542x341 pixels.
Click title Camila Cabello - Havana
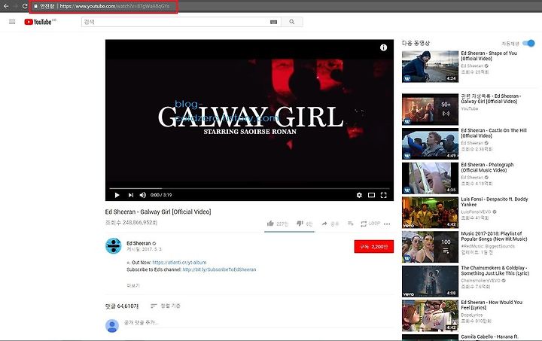point(489,336)
